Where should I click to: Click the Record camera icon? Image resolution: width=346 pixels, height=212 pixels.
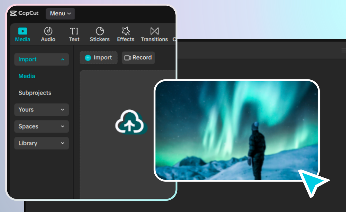pos(128,57)
